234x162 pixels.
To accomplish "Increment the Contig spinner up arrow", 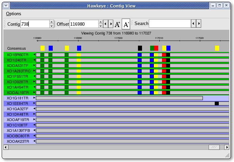I will 51,22.
